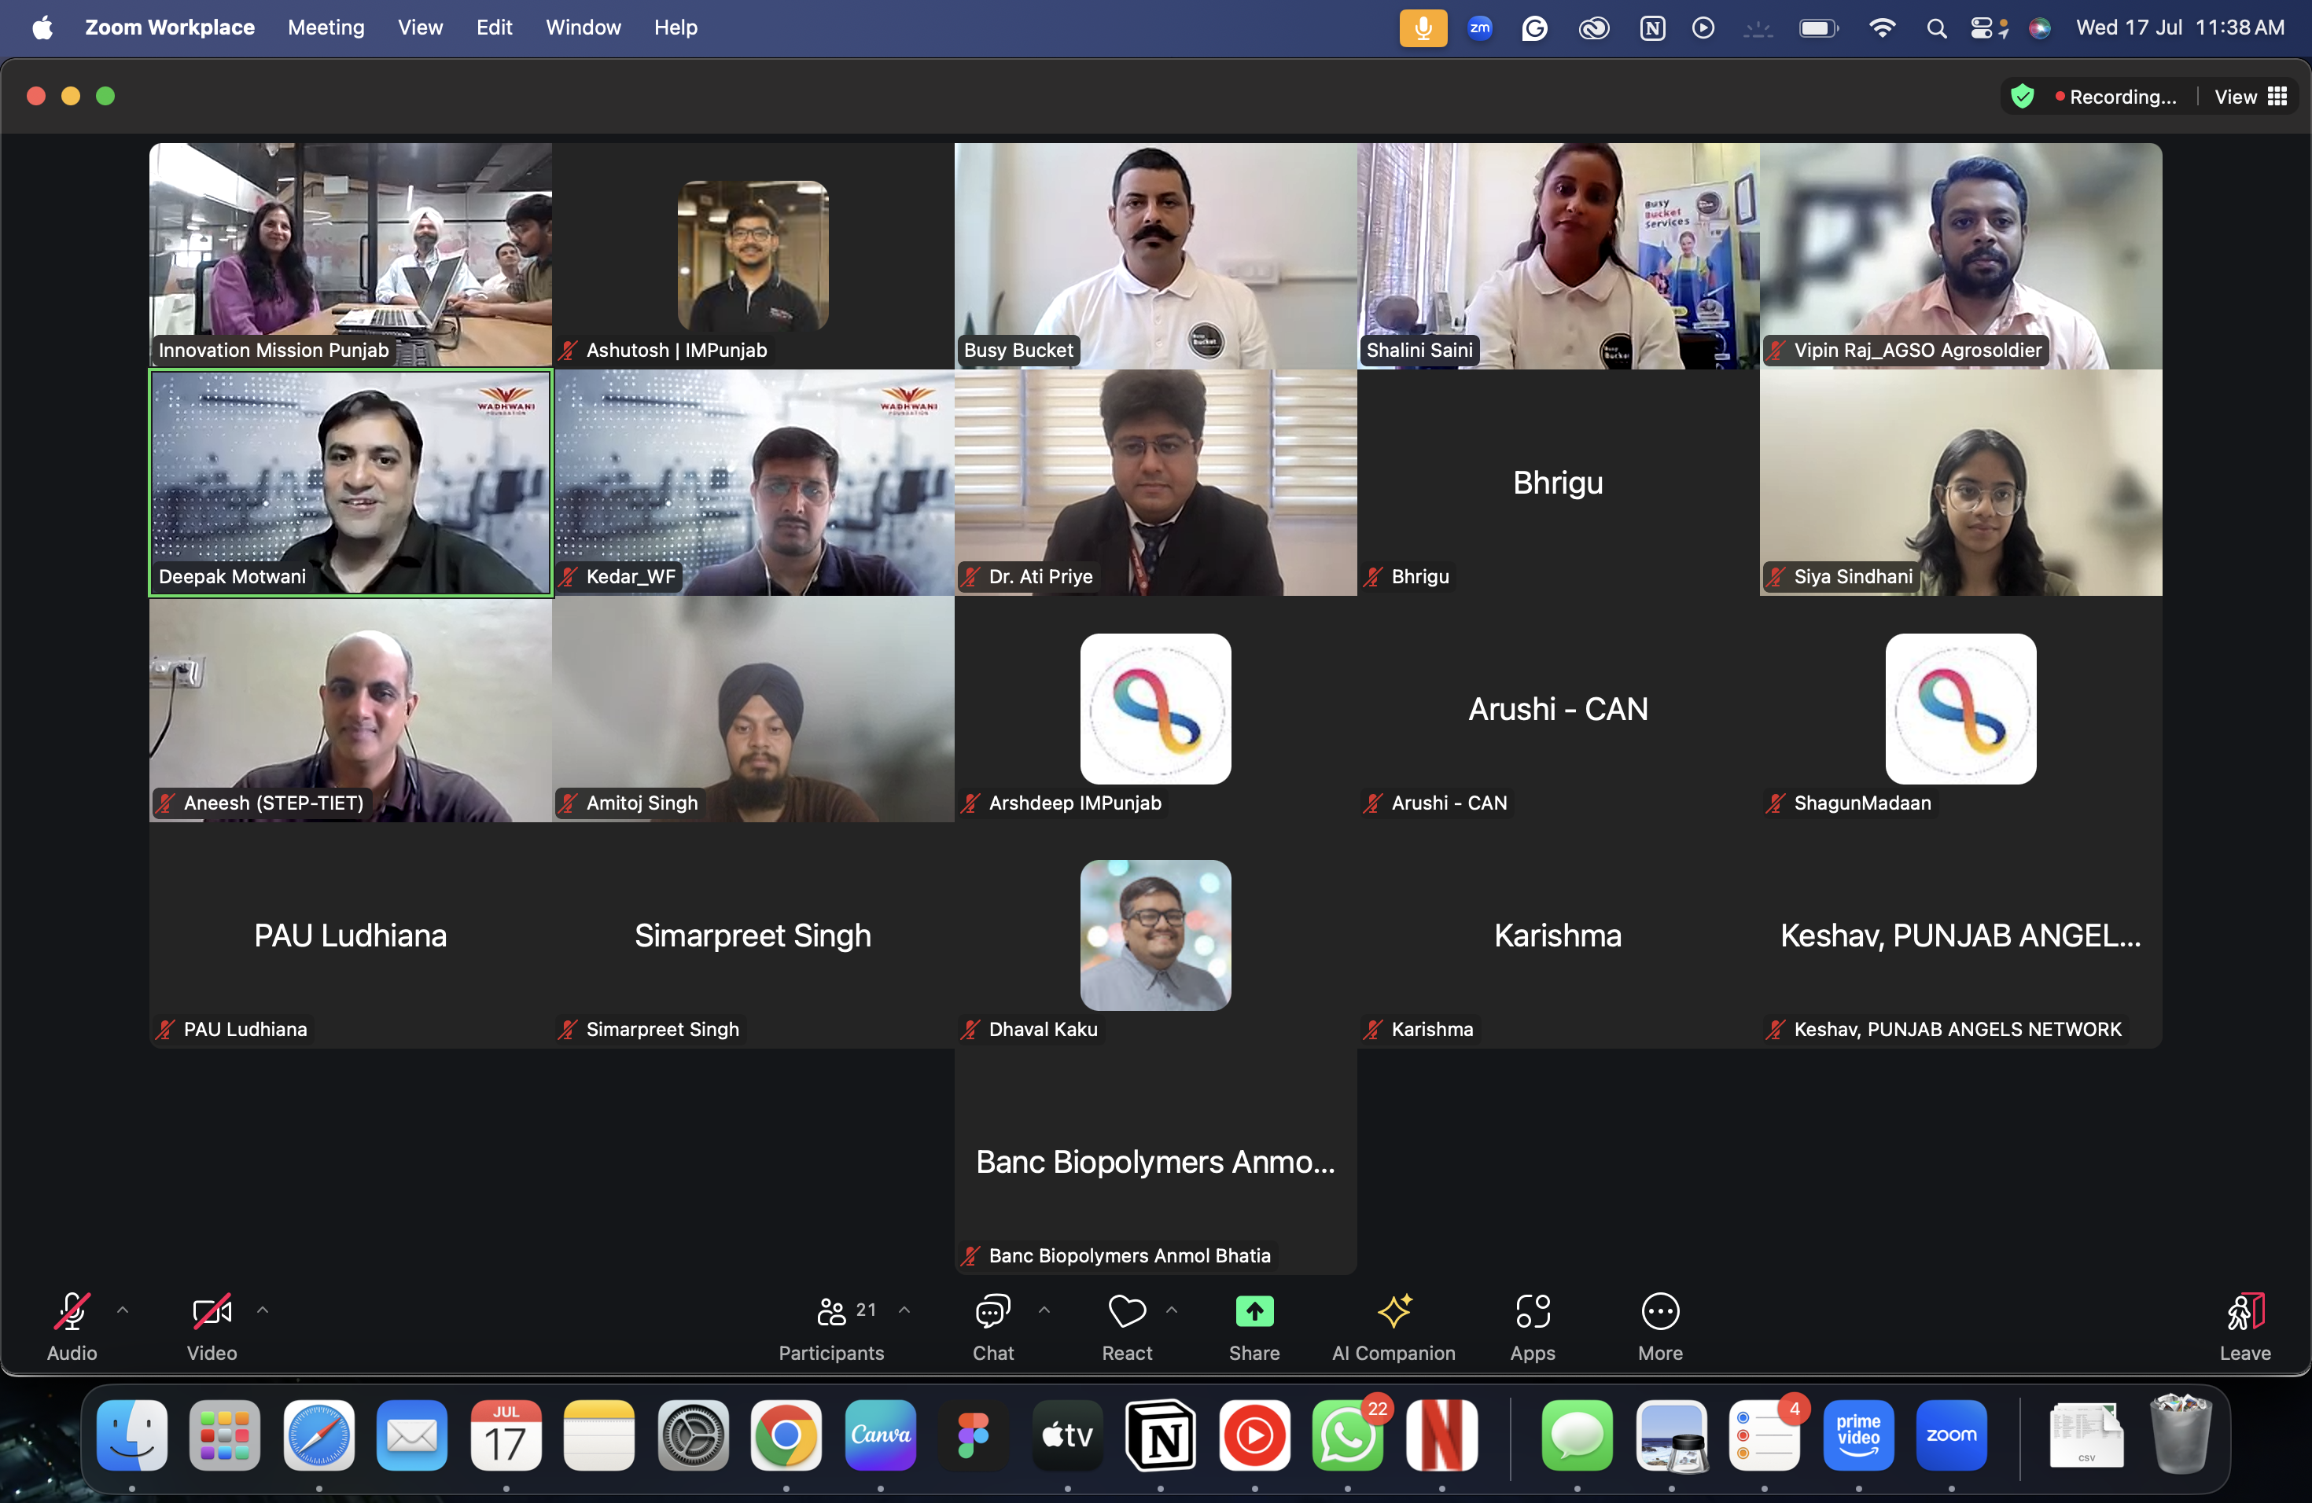The height and width of the screenshot is (1503, 2312).
Task: Unmute using the Audio microphone button
Action: click(72, 1312)
